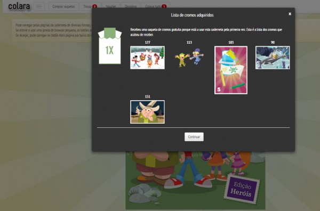The width and height of the screenshot is (320, 211).
Task: Click the Continuar button
Action: (194, 137)
